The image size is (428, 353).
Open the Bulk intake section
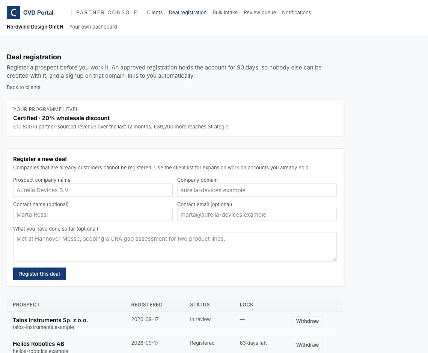225,12
